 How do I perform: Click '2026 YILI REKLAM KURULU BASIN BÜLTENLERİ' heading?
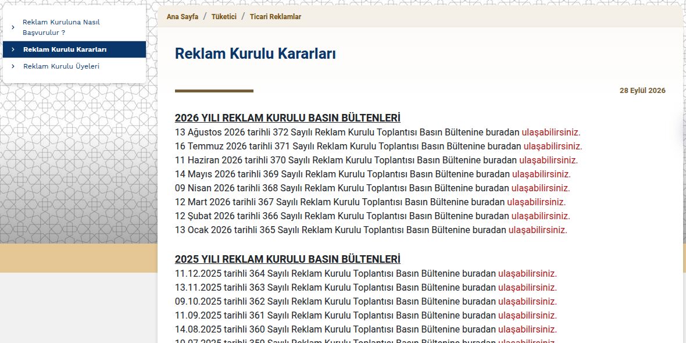[287, 118]
